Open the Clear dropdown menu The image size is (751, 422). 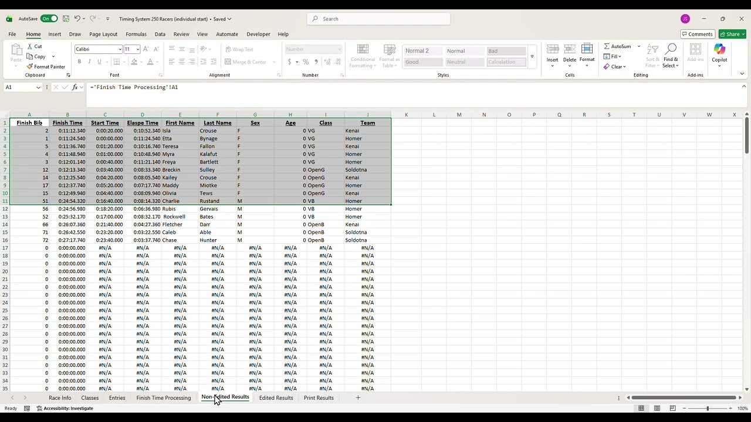pos(615,66)
